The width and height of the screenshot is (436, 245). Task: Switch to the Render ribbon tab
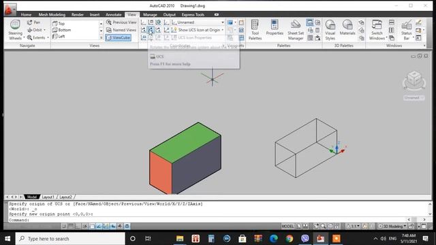[x=78, y=14]
